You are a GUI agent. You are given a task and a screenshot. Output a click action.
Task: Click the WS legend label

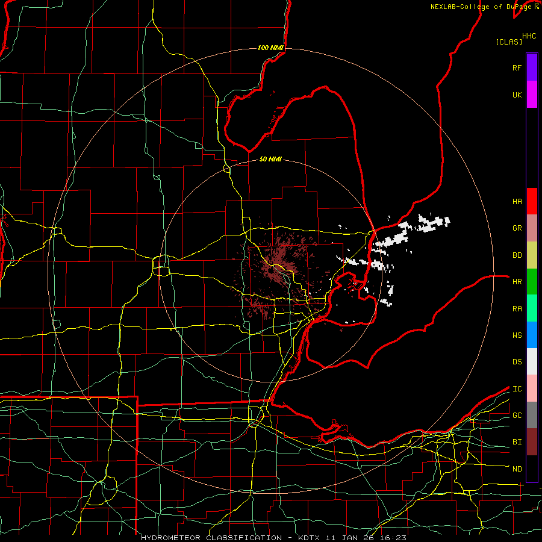[x=517, y=335]
